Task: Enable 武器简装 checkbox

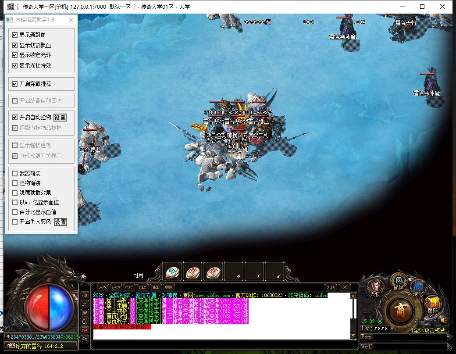Action: [x=15, y=173]
